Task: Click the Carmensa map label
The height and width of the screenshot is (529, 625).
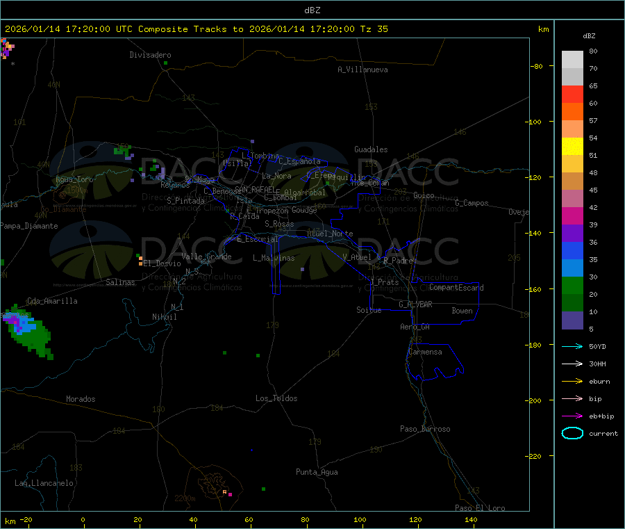Action: 425,352
